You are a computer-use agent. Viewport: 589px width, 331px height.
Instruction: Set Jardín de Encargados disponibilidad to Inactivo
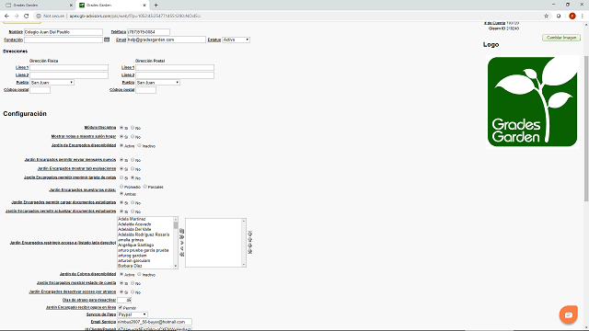pos(139,145)
